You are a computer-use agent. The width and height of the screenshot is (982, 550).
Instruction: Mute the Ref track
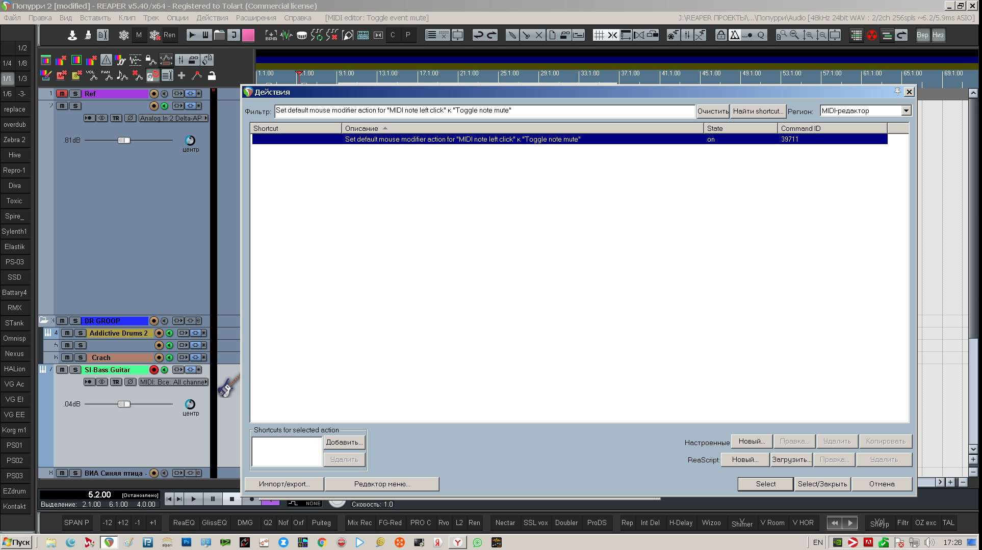[x=62, y=94]
